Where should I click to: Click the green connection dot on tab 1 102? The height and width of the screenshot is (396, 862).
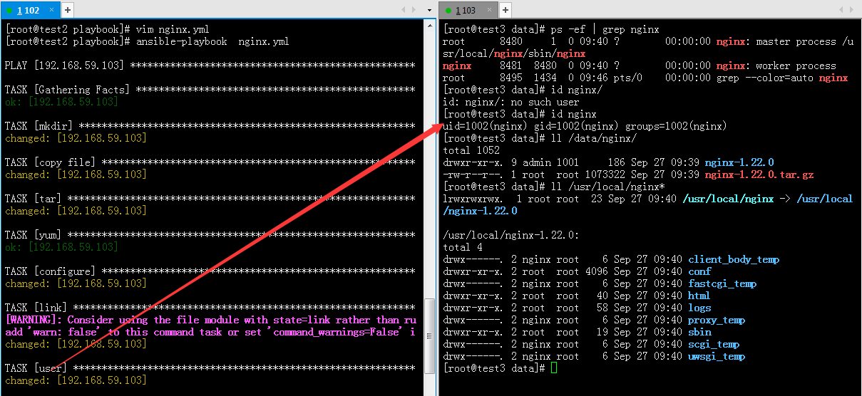pos(9,11)
